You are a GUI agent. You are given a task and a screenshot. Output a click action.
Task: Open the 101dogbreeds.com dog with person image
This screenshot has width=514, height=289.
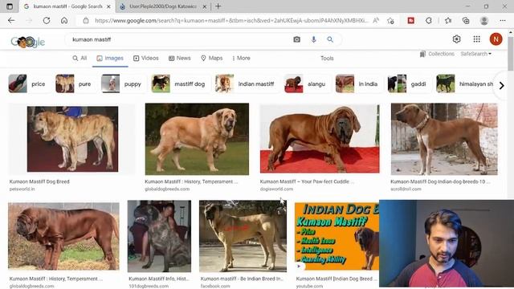click(x=159, y=236)
